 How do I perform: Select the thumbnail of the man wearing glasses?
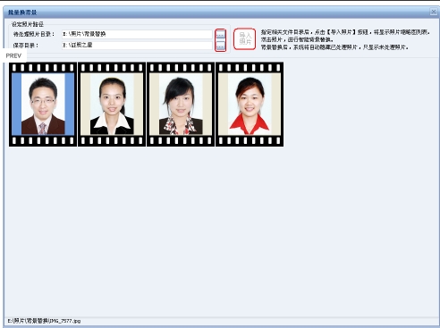[x=43, y=105]
